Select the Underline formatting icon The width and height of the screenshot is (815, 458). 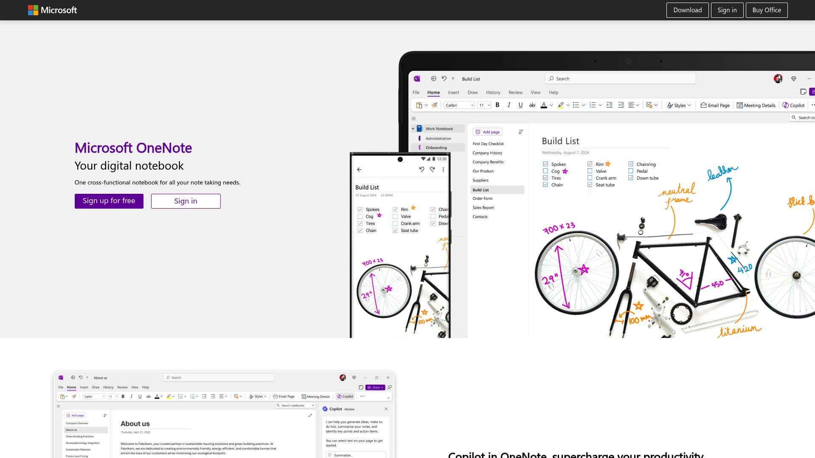(520, 105)
